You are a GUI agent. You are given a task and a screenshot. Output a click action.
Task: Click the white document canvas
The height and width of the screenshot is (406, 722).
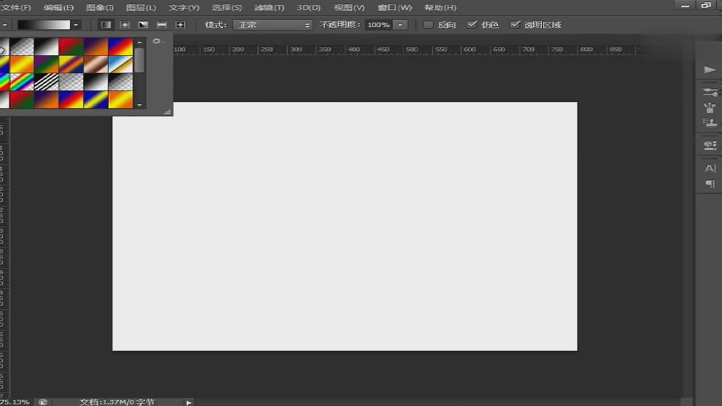[x=345, y=226]
